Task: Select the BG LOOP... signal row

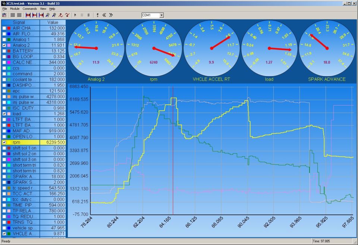Action: point(34,57)
